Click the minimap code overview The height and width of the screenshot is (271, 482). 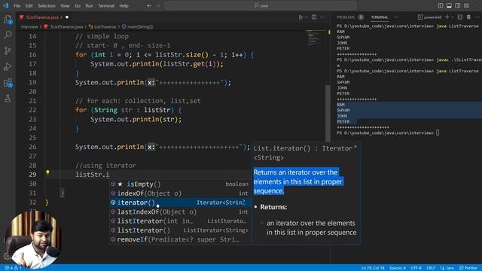click(315, 38)
